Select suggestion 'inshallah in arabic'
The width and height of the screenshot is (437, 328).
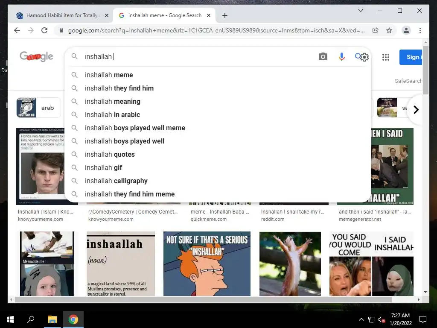(x=218, y=114)
